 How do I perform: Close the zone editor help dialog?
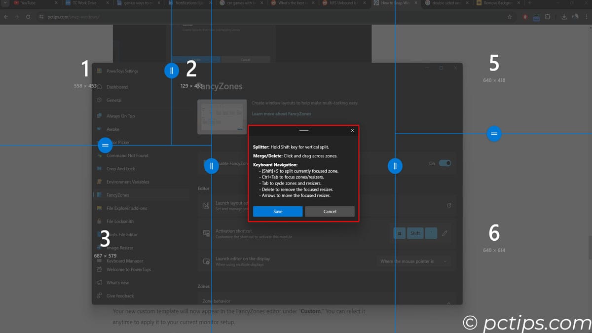(352, 131)
